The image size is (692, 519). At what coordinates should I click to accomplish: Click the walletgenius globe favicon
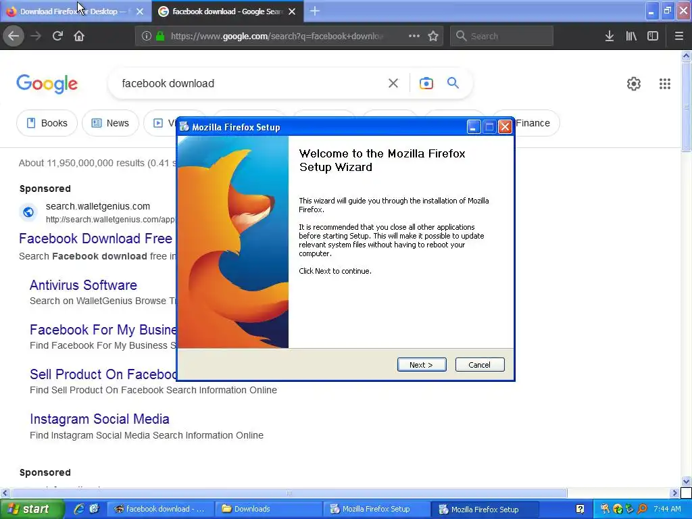(x=28, y=212)
